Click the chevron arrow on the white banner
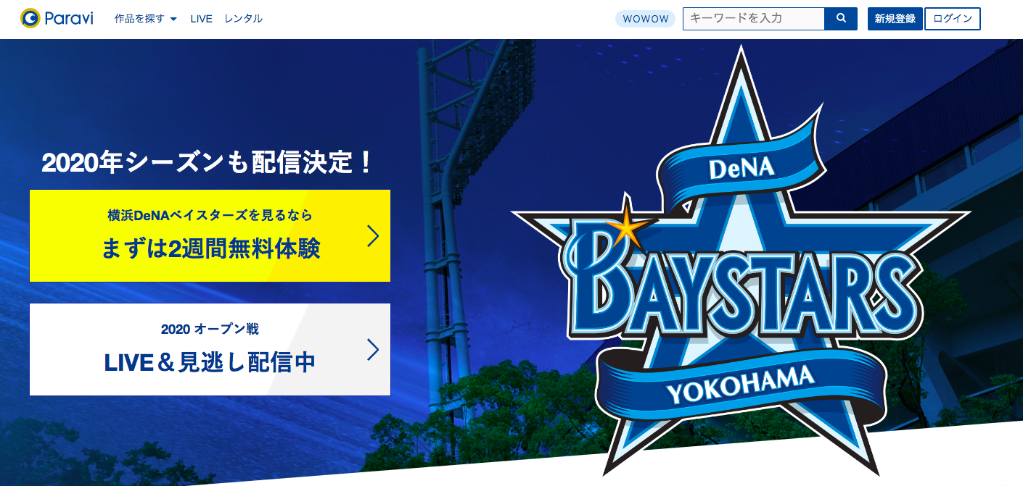Image resolution: width=1023 pixels, height=486 pixels. pos(373,349)
